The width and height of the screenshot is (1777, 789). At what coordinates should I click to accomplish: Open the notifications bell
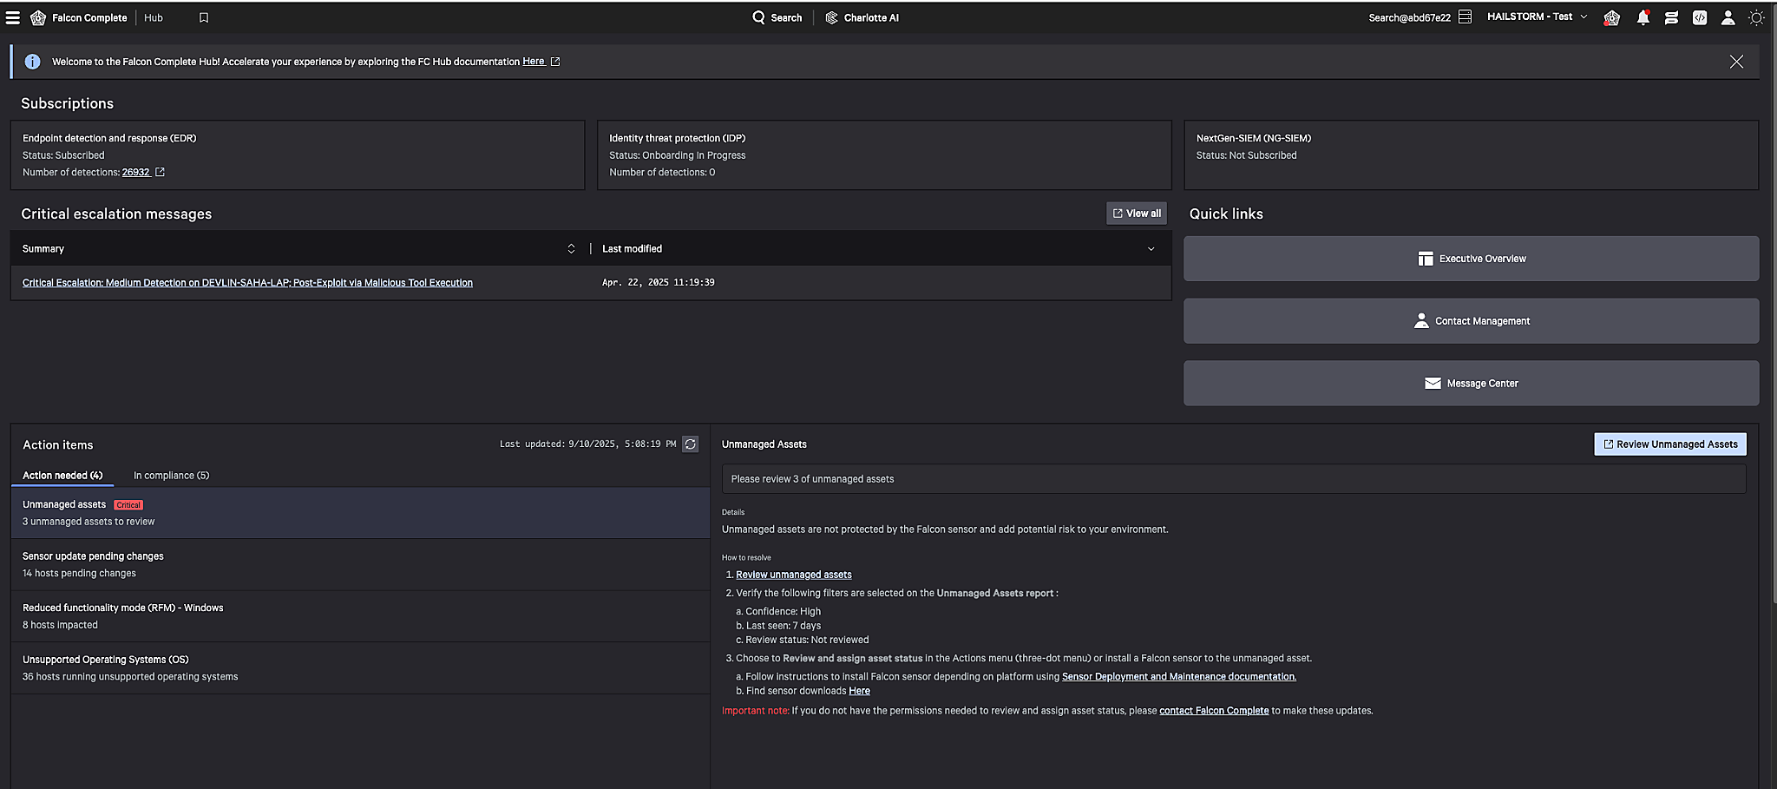coord(1643,17)
